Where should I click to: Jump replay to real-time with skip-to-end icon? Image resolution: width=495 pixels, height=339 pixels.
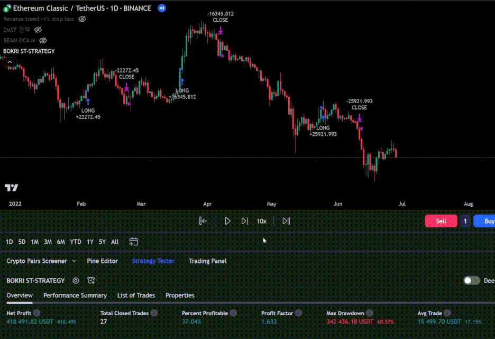click(286, 221)
